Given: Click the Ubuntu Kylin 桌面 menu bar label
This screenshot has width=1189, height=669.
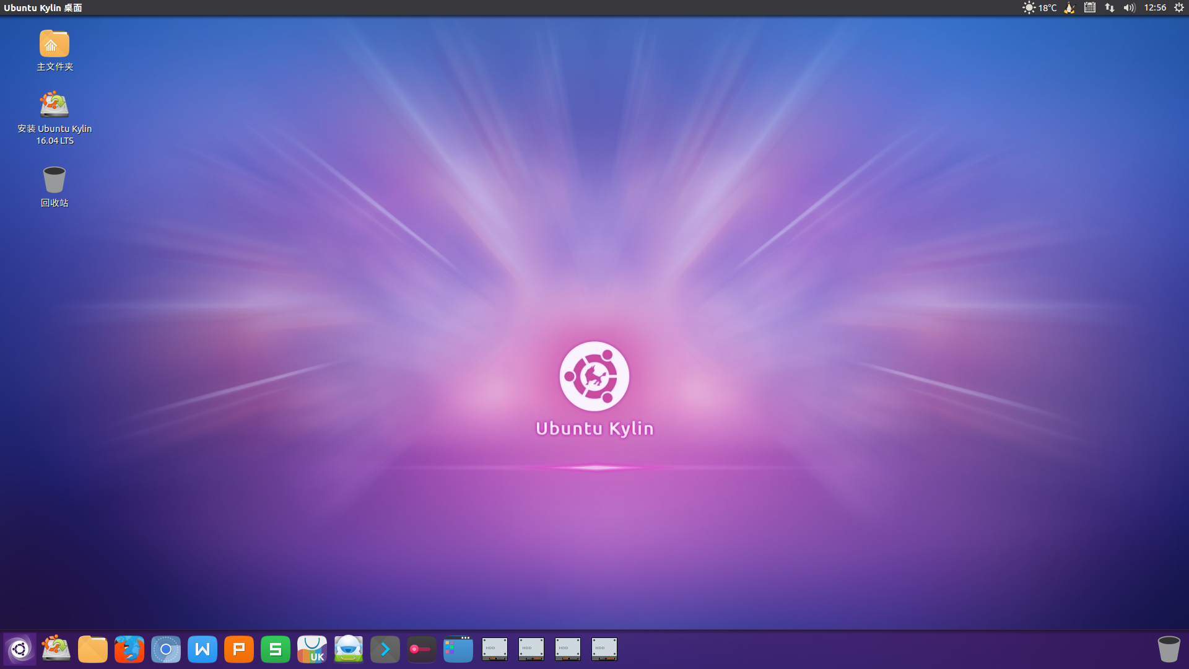Looking at the screenshot, I should coord(43,8).
